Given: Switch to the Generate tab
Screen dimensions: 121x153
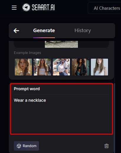Looking at the screenshot, I should point(44,30).
